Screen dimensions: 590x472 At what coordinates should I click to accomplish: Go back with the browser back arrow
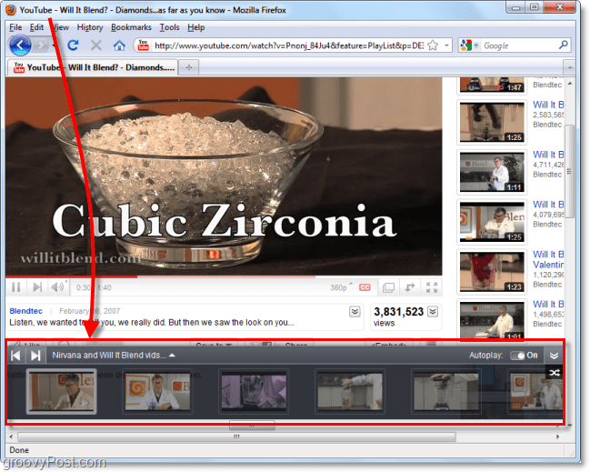(20, 45)
